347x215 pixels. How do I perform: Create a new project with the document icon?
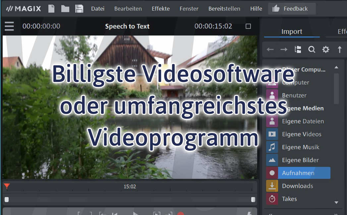(51, 9)
